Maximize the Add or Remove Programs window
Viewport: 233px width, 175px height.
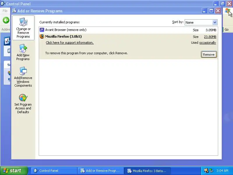[211, 11]
